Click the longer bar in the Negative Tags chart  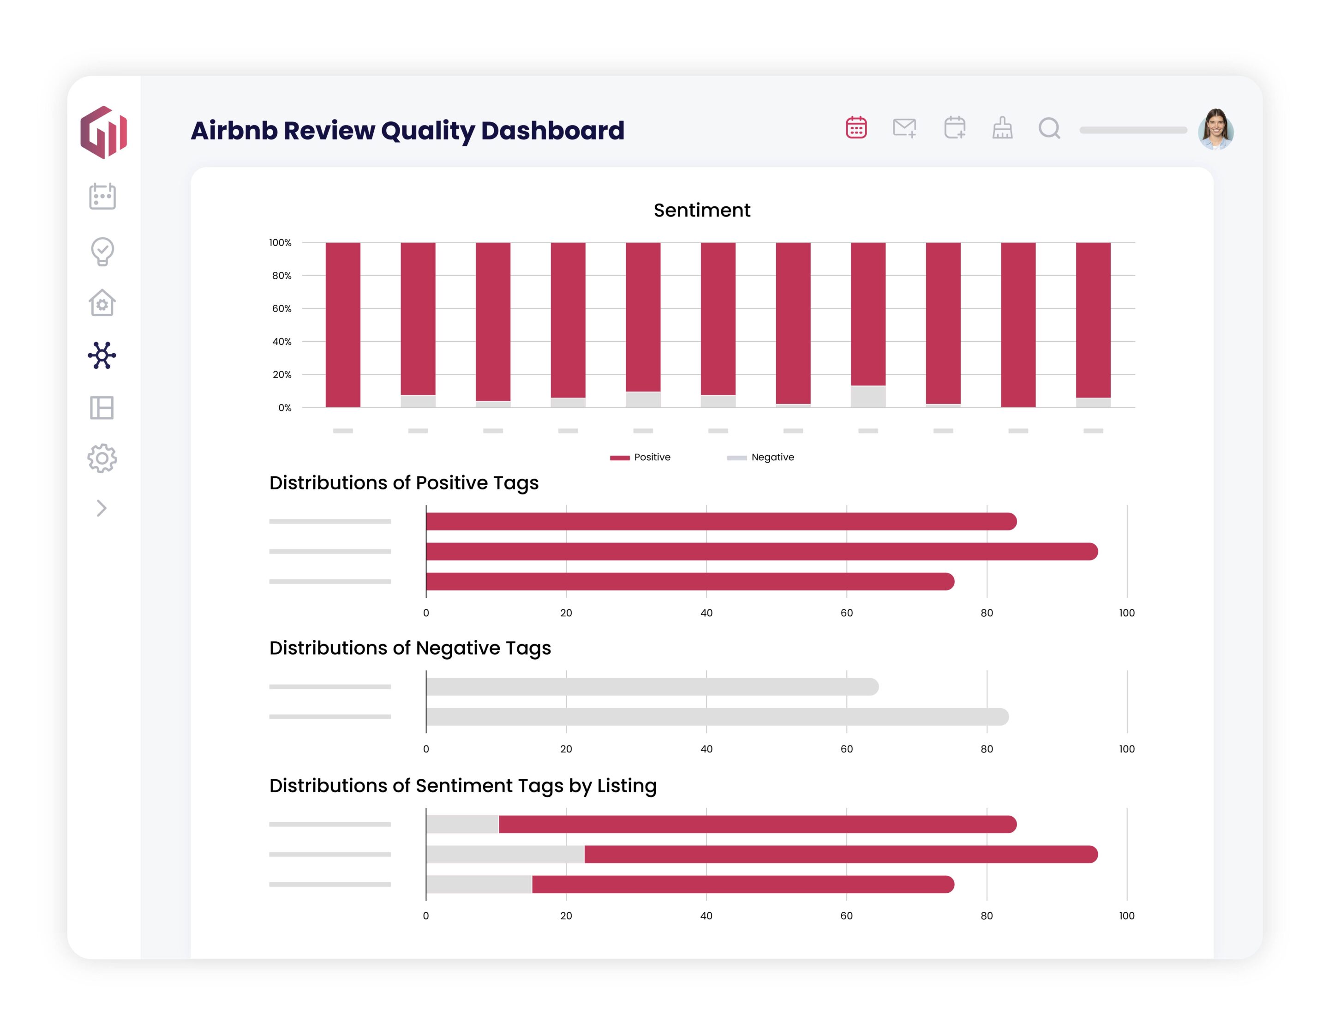click(x=718, y=716)
